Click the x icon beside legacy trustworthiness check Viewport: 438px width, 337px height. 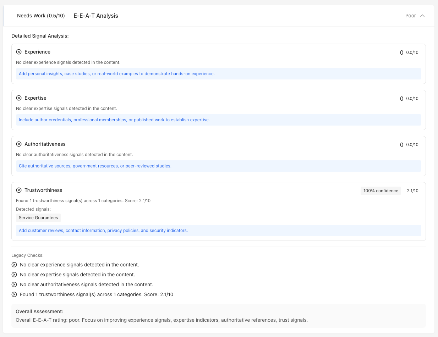14,294
